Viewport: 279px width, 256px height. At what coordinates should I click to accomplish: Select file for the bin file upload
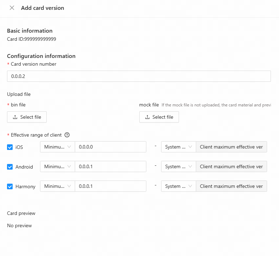[x=27, y=117]
